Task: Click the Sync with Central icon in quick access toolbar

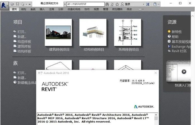Action: (x=22, y=4)
